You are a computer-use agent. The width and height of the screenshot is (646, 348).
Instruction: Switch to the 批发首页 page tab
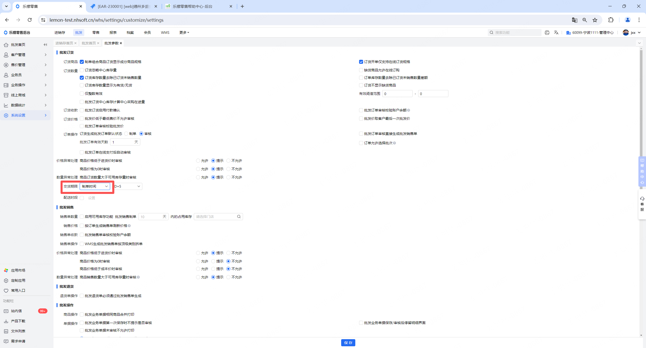click(x=89, y=43)
